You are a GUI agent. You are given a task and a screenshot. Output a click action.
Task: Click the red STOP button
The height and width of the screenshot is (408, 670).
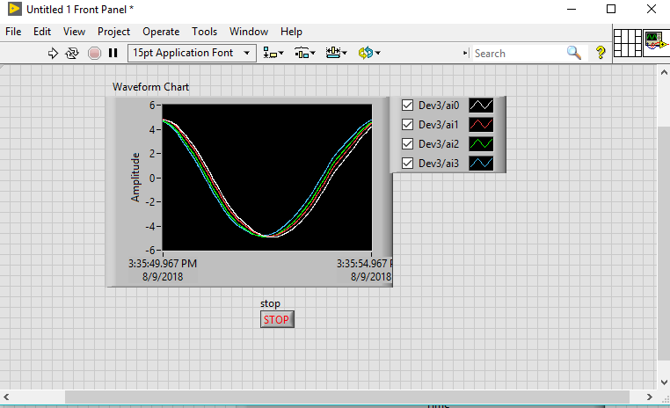pyautogui.click(x=277, y=319)
